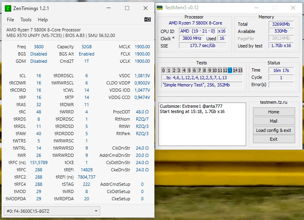Select test box 10 in Tests row
Screen dimensions: 304x220
coord(215,70)
